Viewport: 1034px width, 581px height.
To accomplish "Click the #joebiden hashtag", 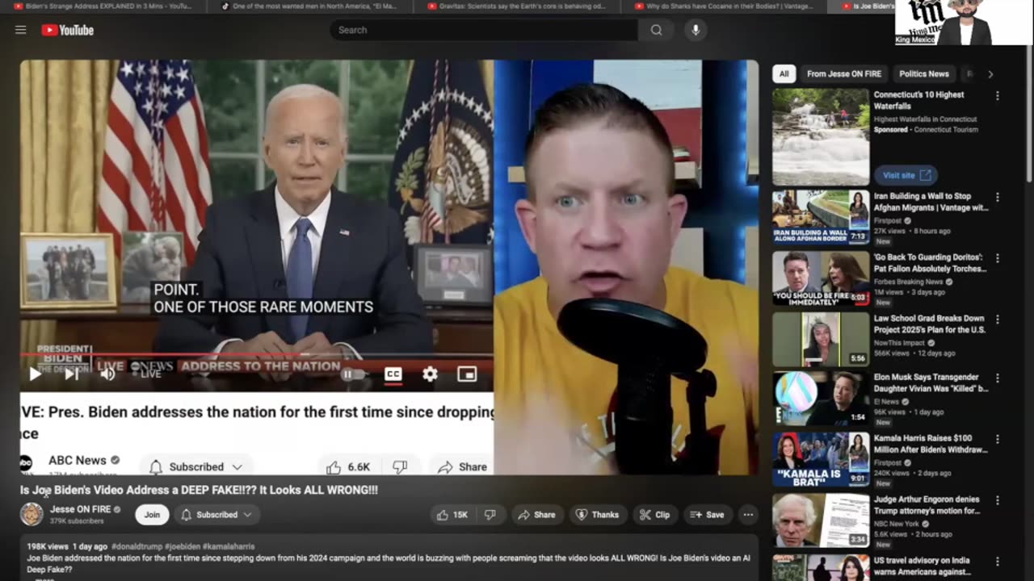I will (182, 546).
